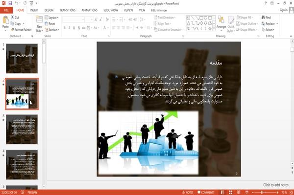
Task: Open the Align Text dropdown
Action: point(162,23)
